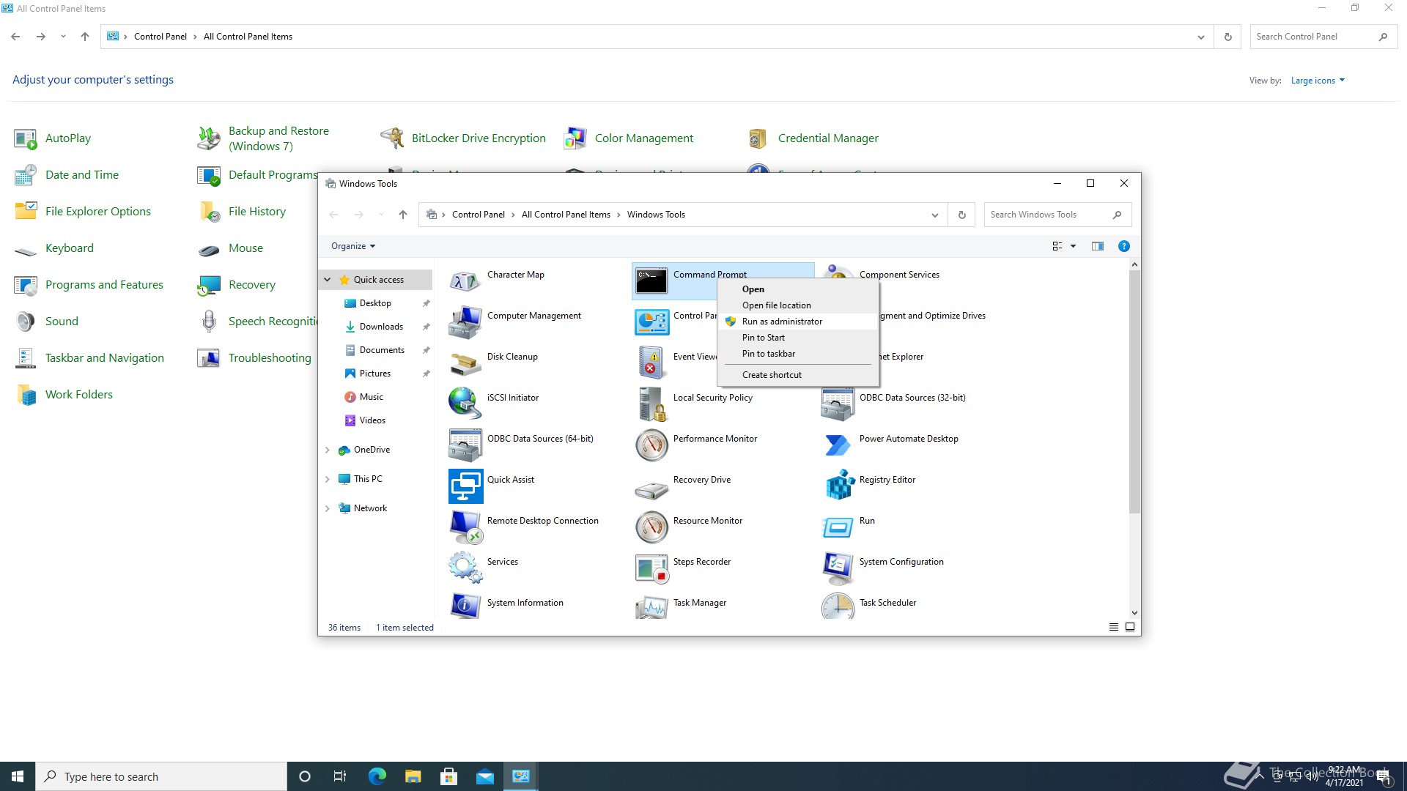
Task: Choose Open file location
Action: click(797, 305)
